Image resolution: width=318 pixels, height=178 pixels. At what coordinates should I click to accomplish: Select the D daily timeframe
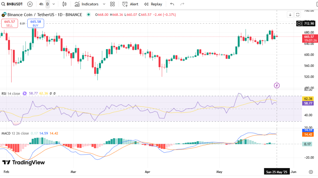point(48,4)
